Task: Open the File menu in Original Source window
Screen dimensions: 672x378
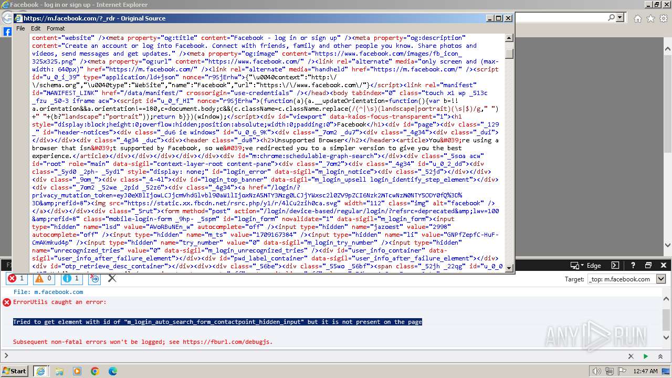Action: [x=20, y=28]
